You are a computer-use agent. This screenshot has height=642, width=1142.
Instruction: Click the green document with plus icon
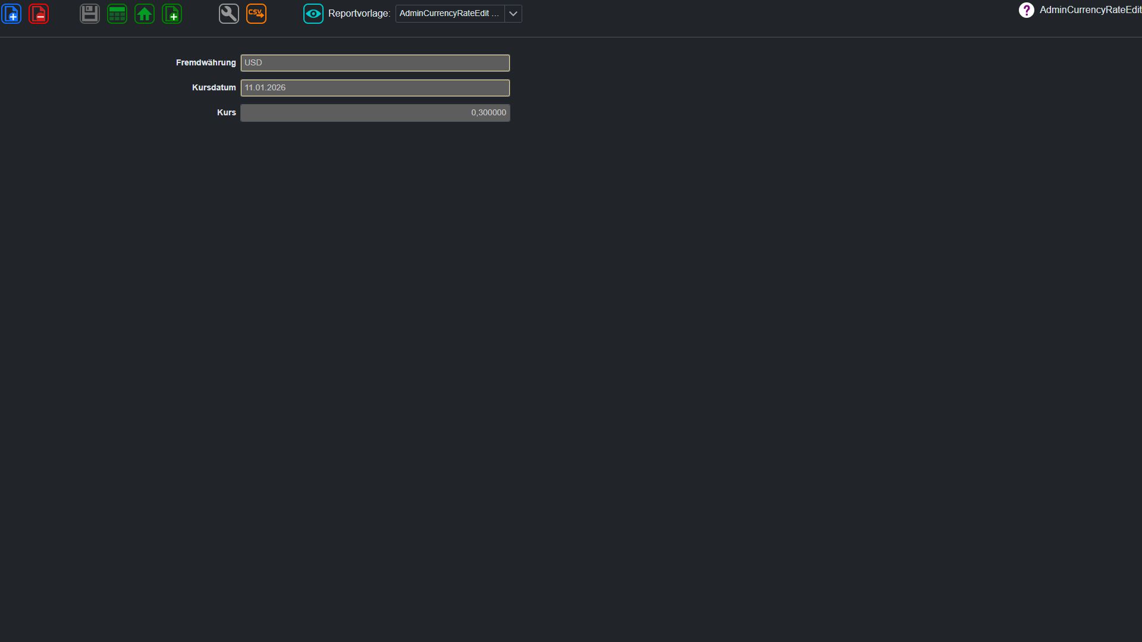(x=172, y=14)
